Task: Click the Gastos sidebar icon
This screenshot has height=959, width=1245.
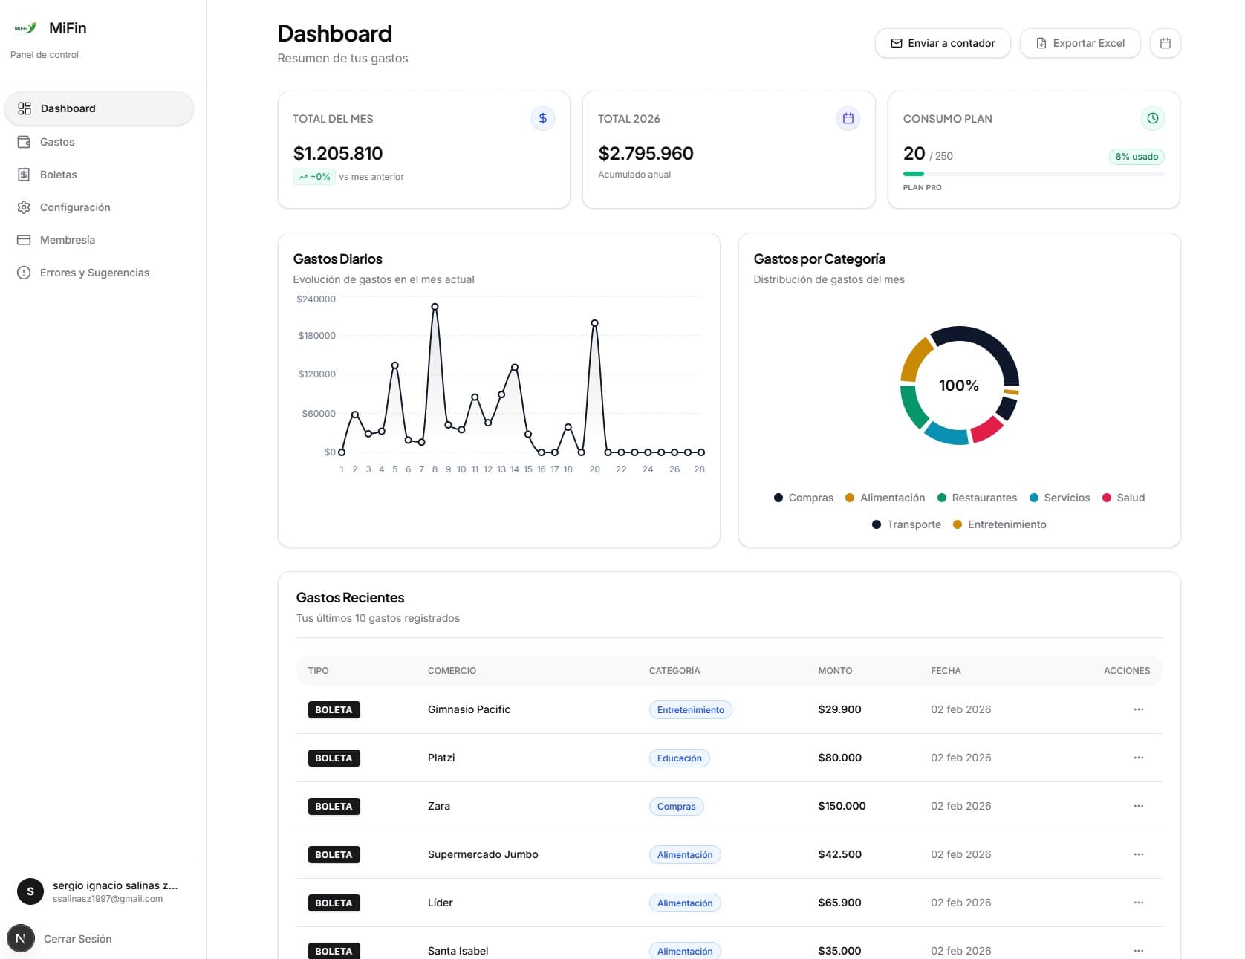Action: (x=23, y=141)
